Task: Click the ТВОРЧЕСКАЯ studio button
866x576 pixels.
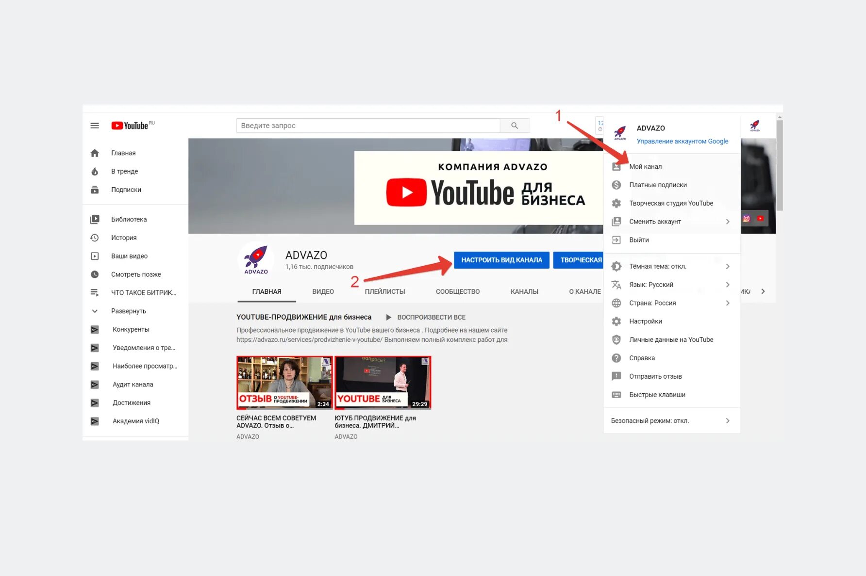Action: (579, 260)
